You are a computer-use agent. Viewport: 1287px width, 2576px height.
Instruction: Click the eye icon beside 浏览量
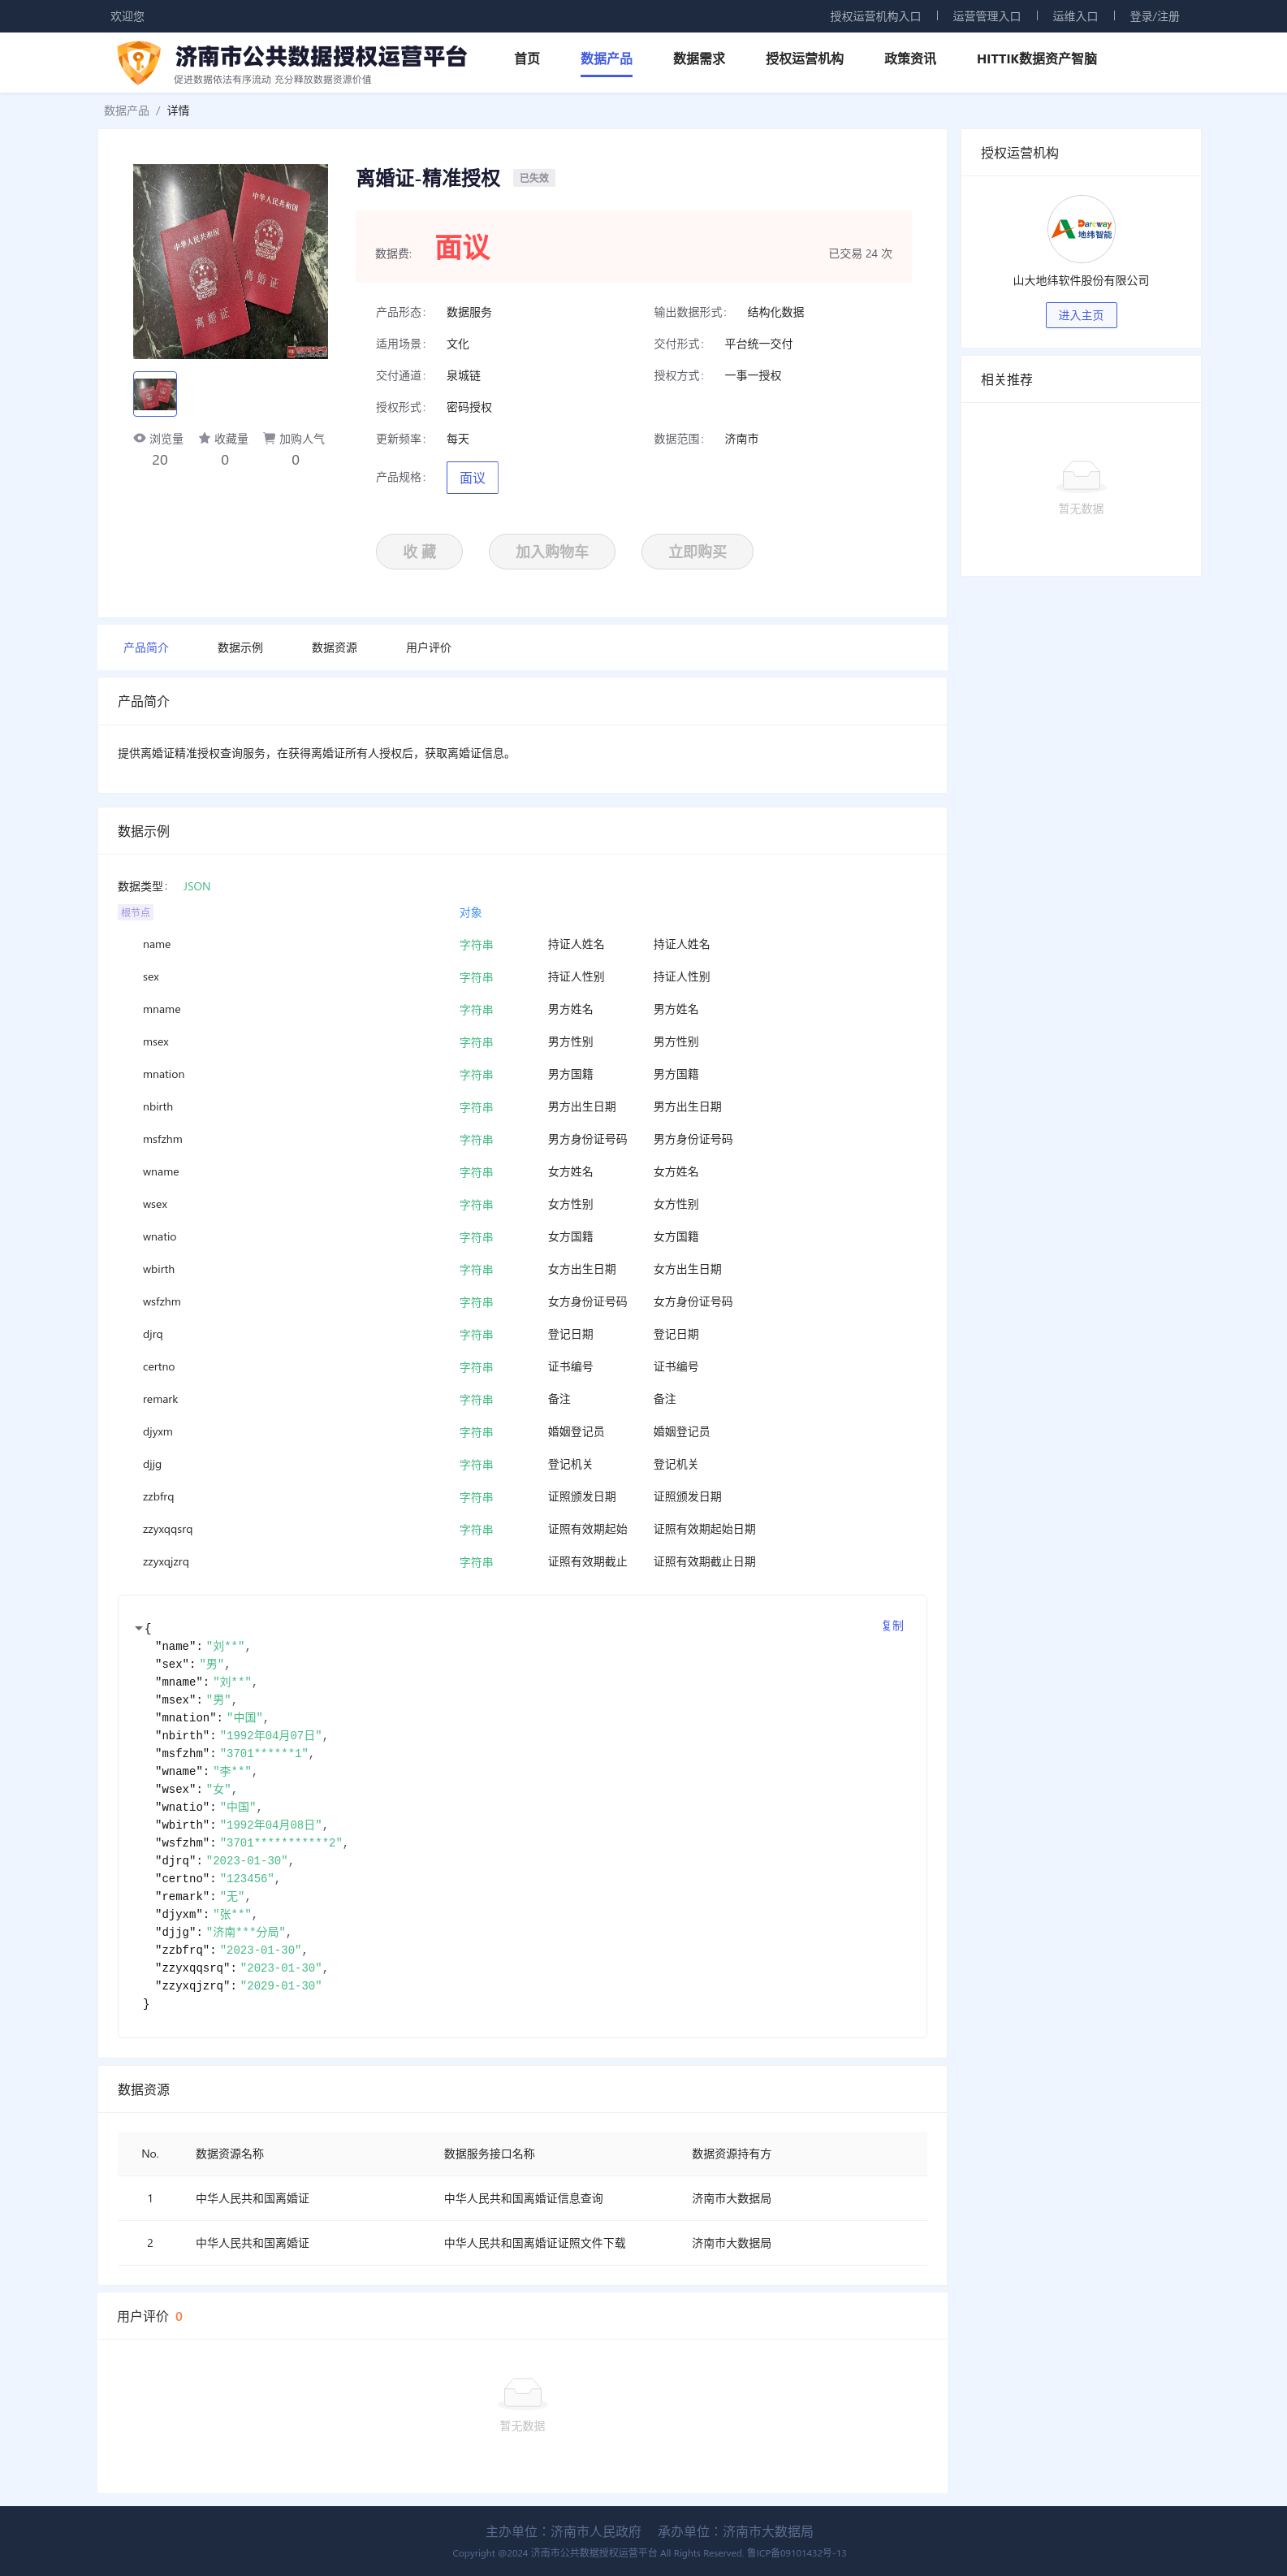(x=139, y=438)
